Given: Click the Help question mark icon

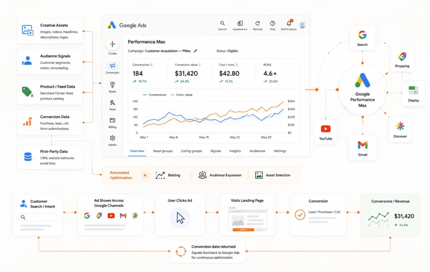Looking at the screenshot, I should click(272, 23).
